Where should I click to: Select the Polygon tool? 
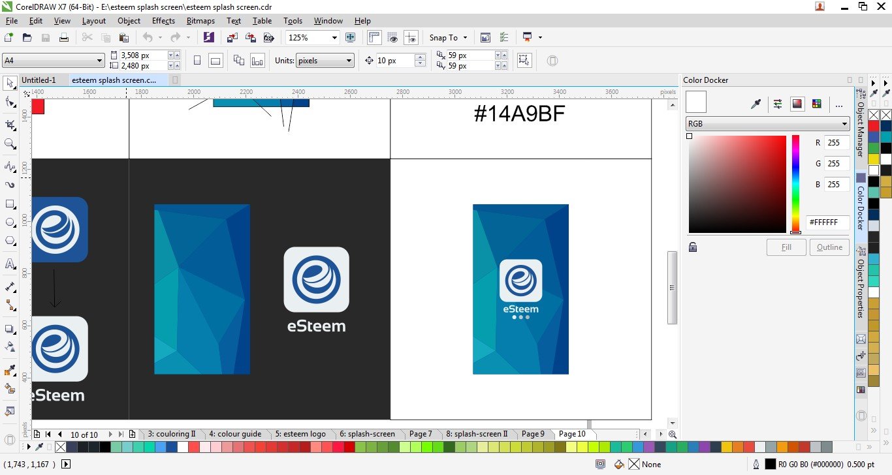10,241
